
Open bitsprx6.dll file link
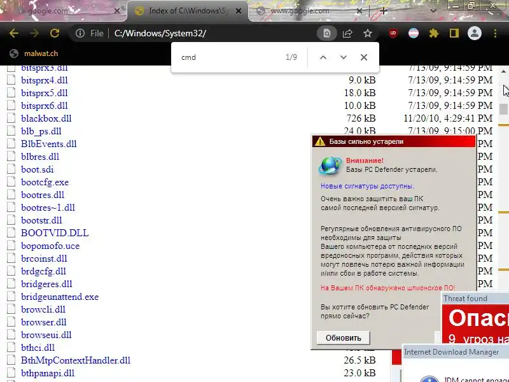point(45,106)
